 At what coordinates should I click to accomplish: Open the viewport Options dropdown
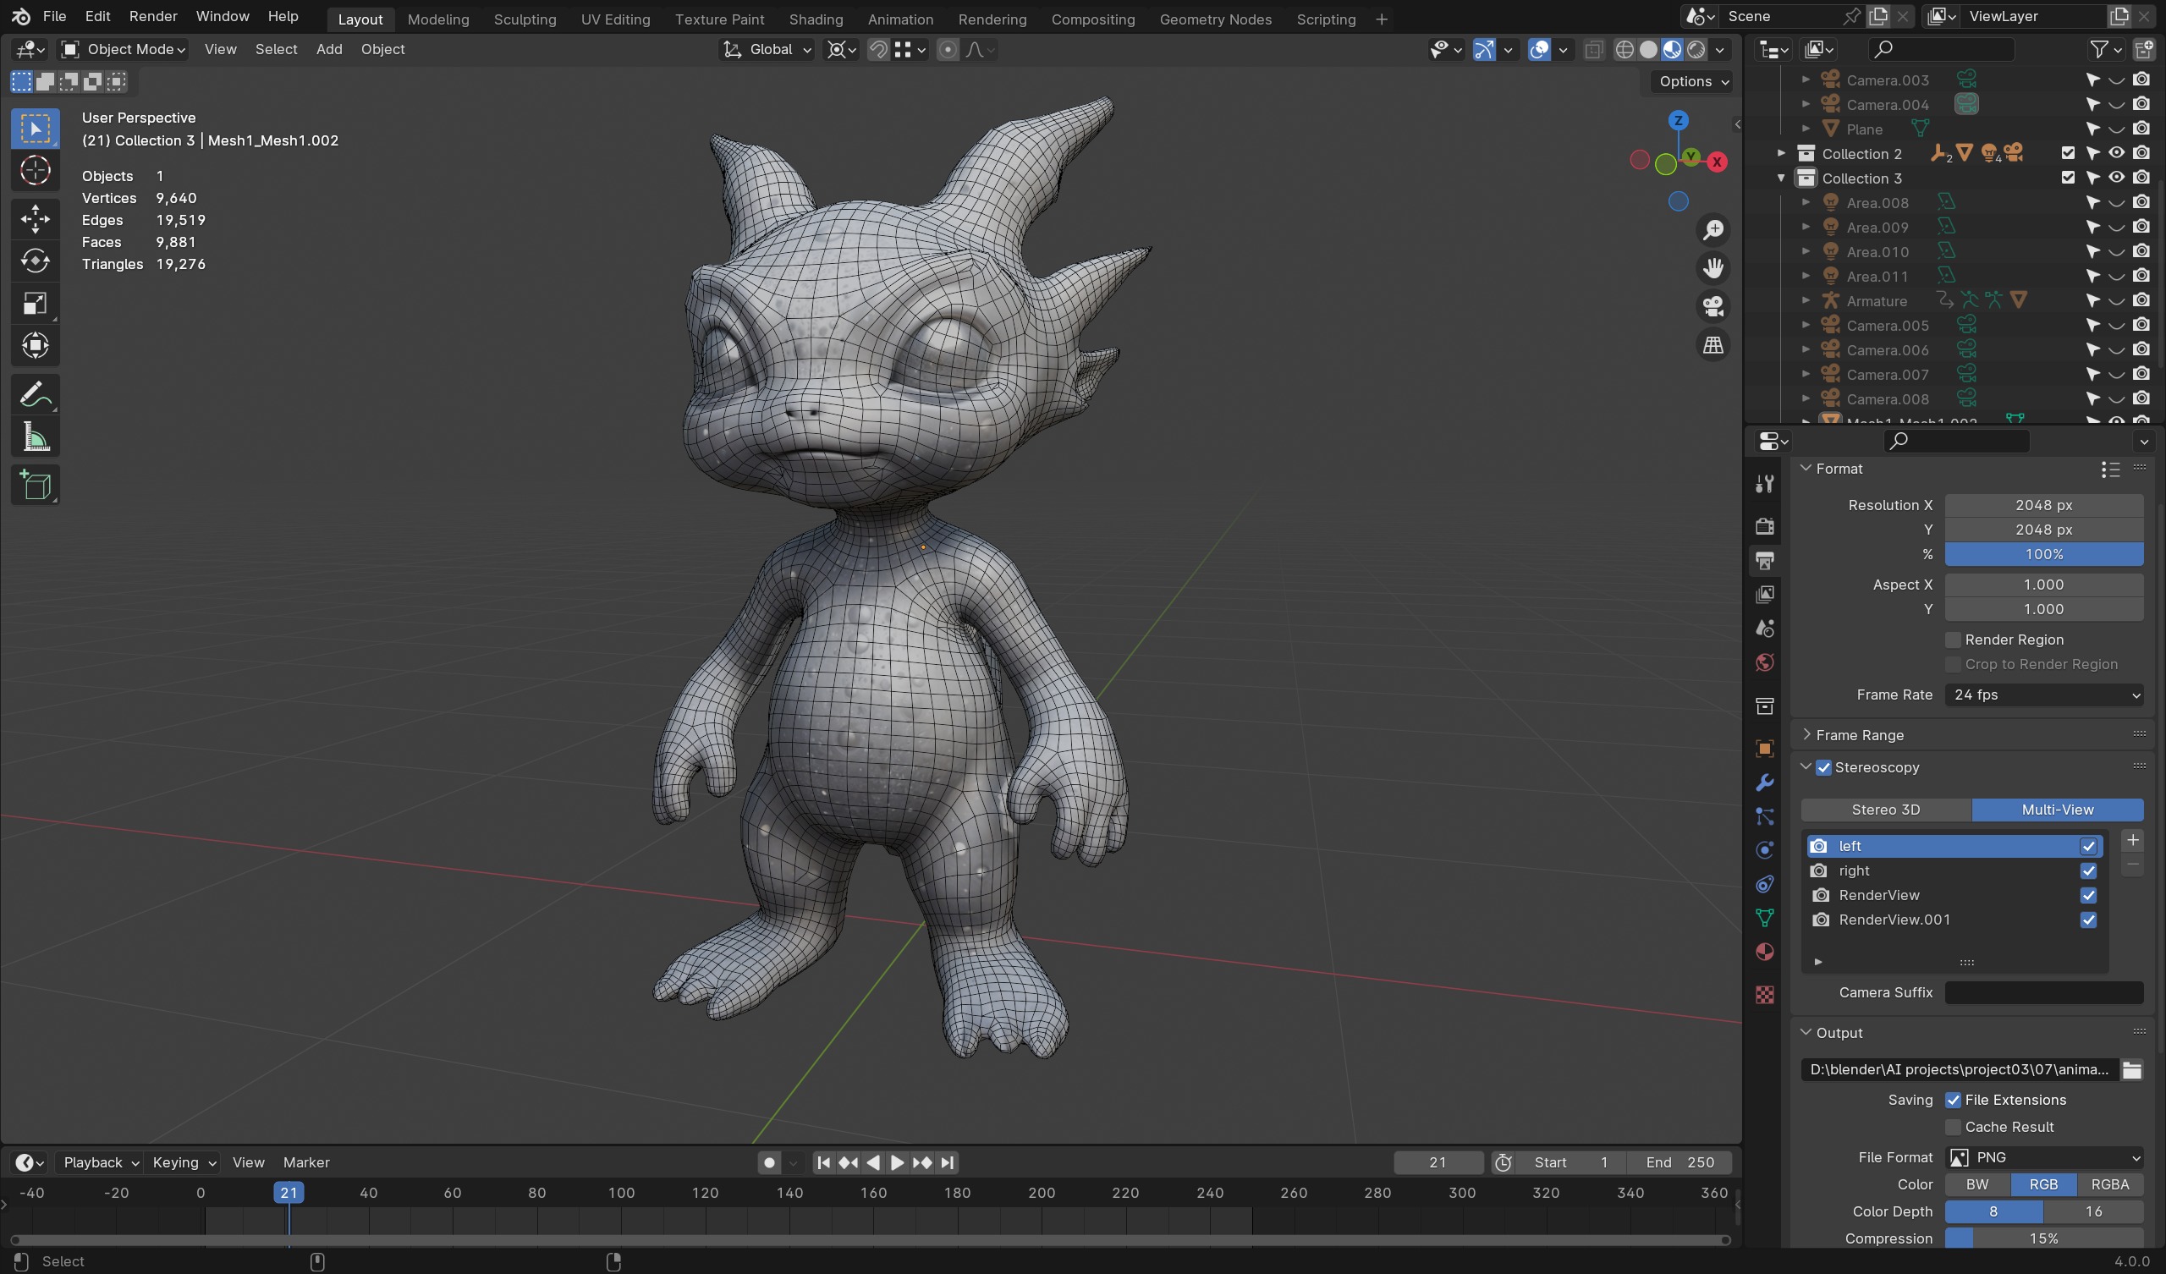pos(1690,82)
